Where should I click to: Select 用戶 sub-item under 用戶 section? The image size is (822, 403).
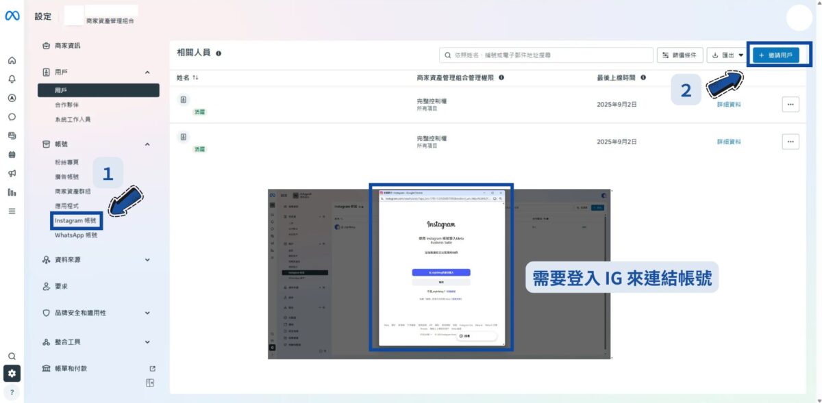[x=99, y=90]
